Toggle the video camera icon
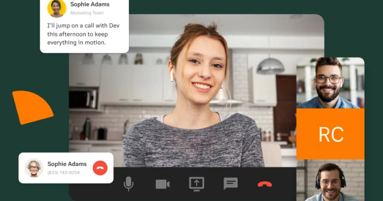383x201 pixels. pos(162,184)
